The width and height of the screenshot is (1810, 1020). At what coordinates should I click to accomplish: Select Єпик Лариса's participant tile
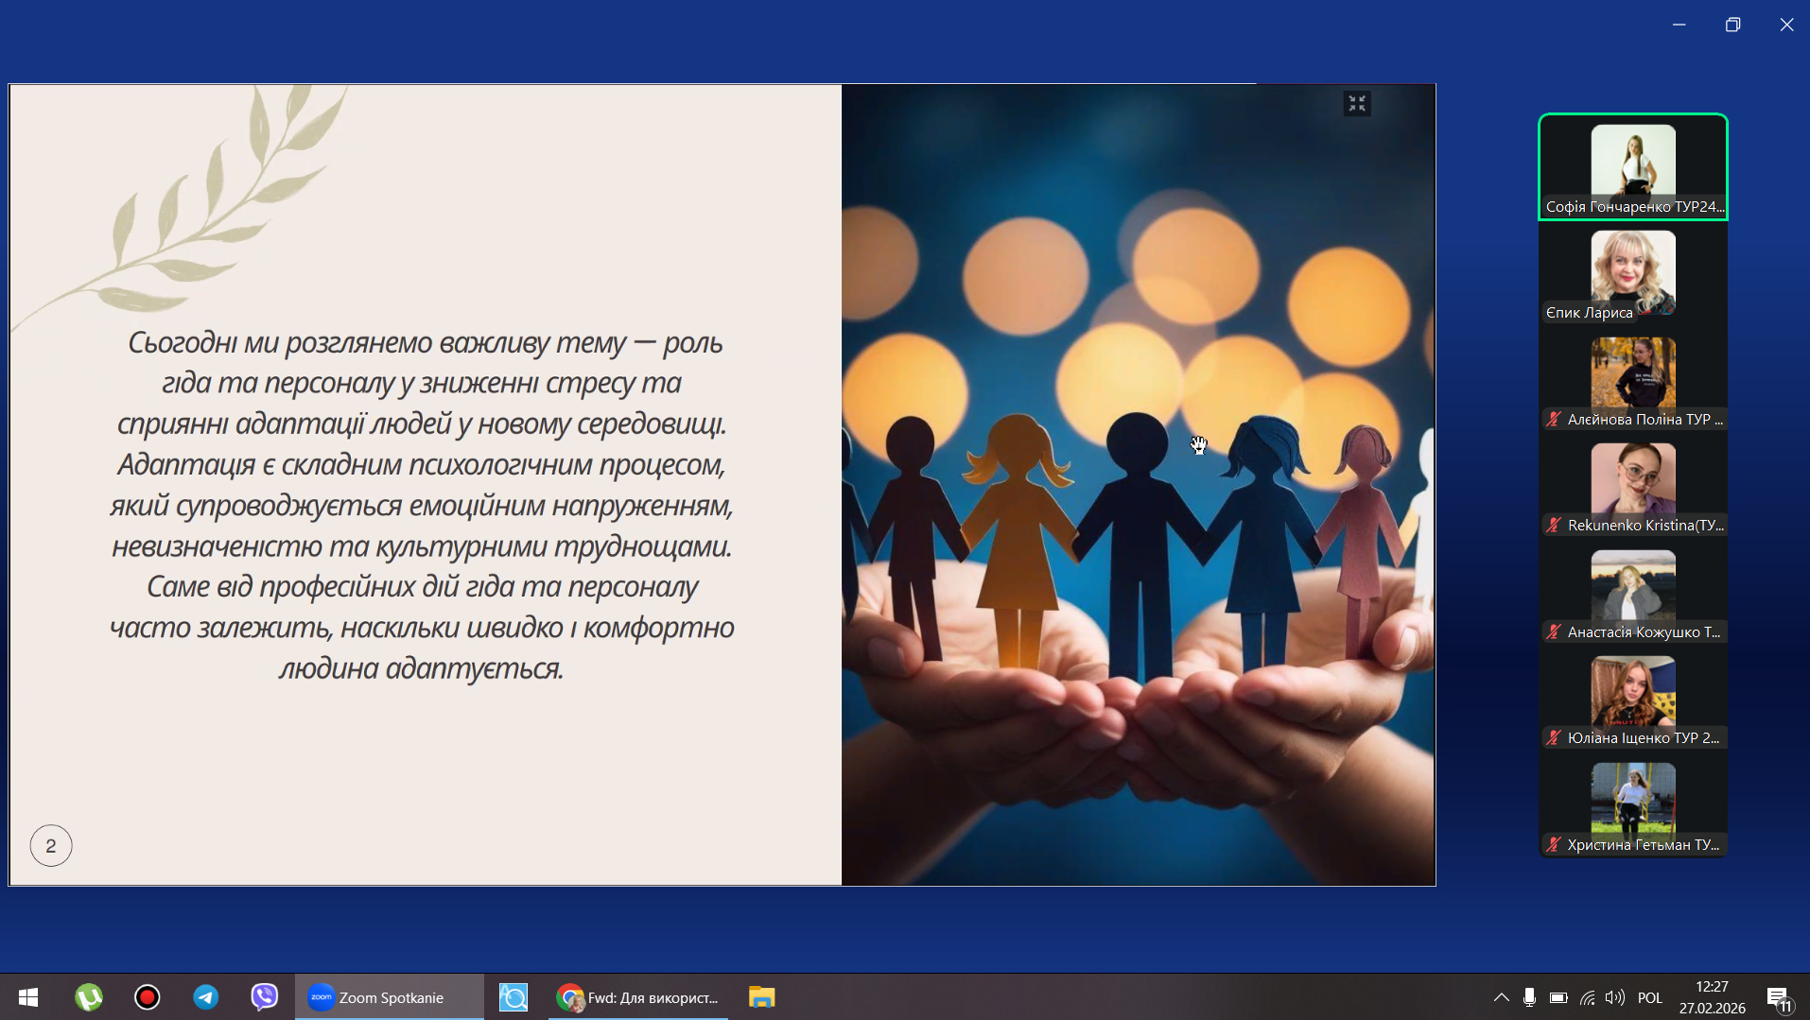point(1632,275)
